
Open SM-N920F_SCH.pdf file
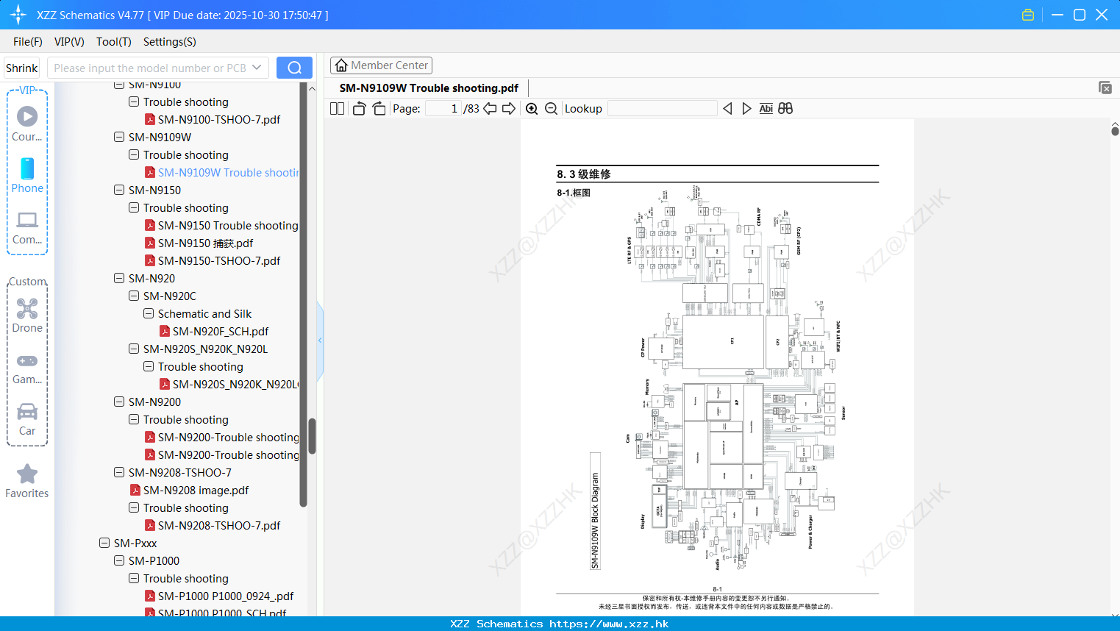pyautogui.click(x=221, y=331)
